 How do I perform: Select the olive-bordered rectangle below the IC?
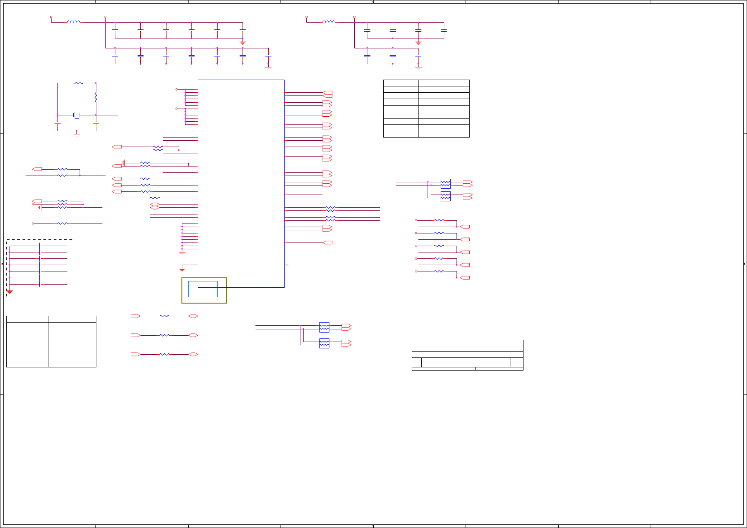point(204,290)
